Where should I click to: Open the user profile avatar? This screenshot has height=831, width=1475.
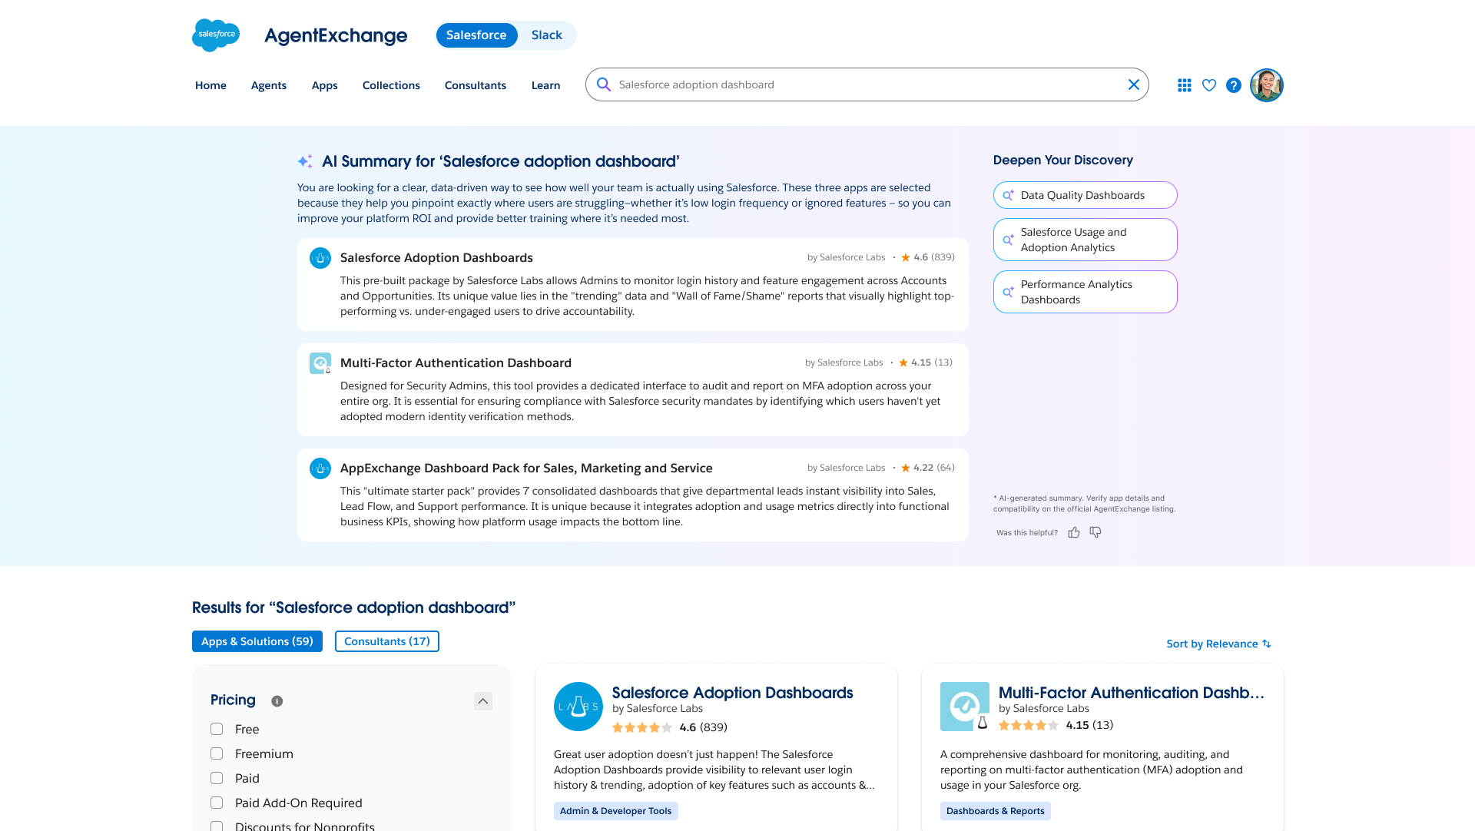1267,85
